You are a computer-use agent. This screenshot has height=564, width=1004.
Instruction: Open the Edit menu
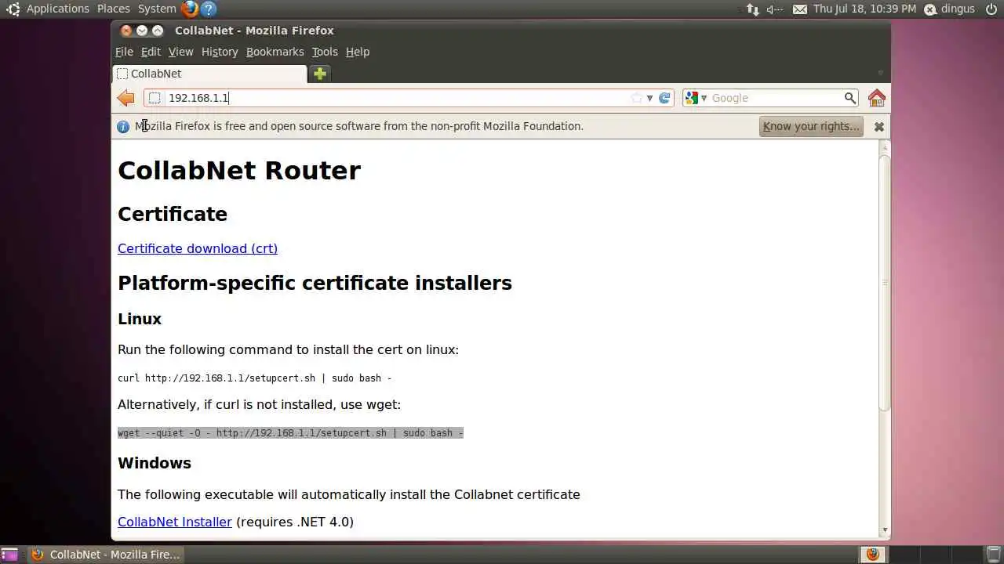[151, 52]
